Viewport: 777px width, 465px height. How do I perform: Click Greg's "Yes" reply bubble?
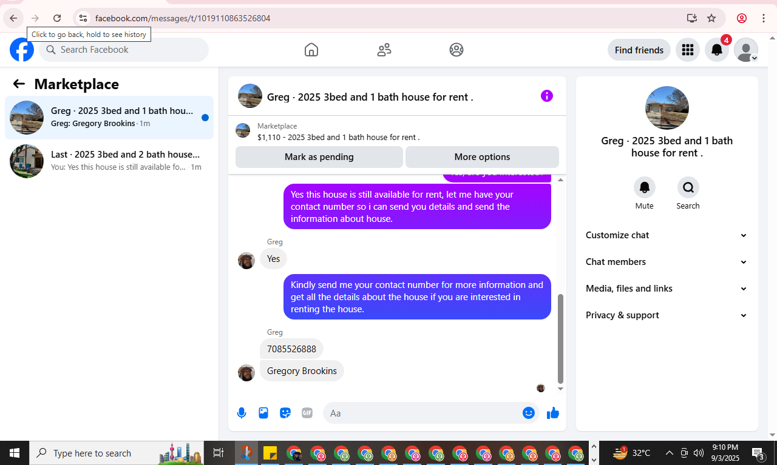[x=274, y=259]
